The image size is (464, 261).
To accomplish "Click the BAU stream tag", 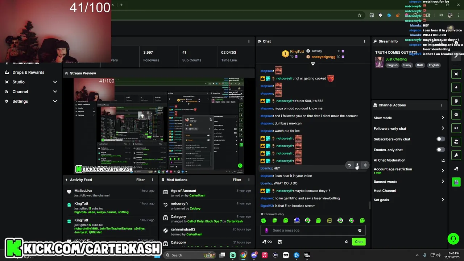I will click(x=420, y=65).
